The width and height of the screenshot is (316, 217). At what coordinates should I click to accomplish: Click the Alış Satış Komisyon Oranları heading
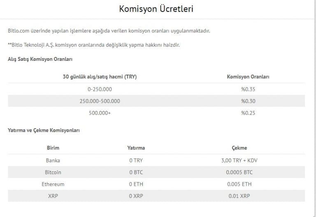tap(40, 59)
